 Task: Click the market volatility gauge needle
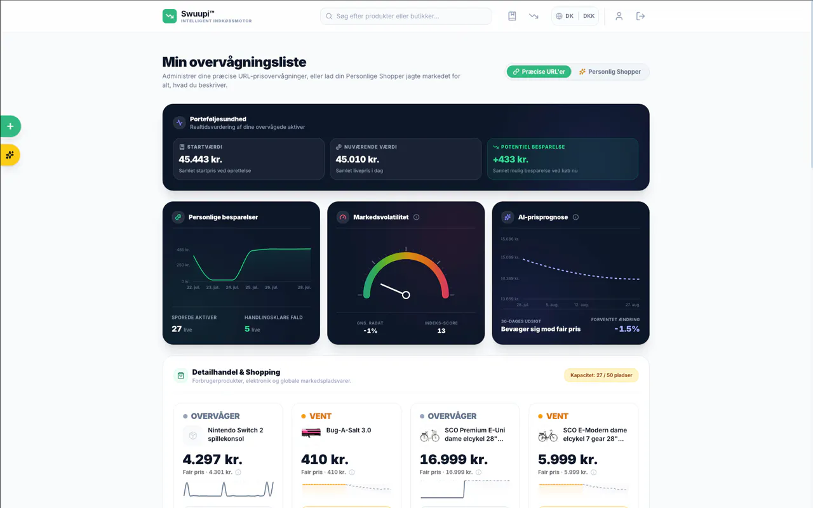click(x=394, y=290)
